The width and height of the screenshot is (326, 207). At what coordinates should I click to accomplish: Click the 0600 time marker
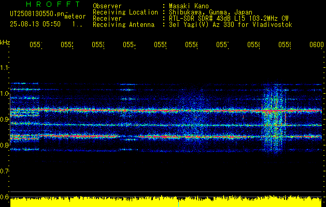click(317, 45)
